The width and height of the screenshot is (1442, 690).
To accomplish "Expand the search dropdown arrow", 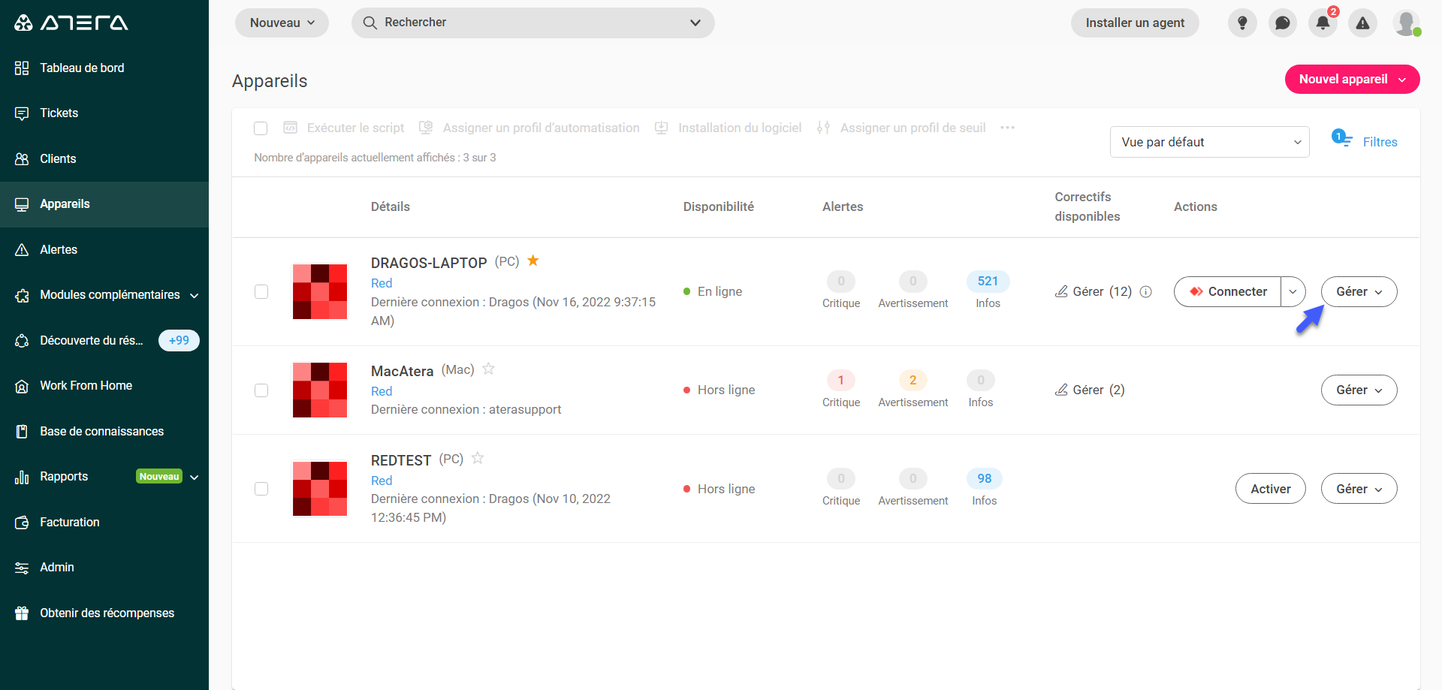I will tap(695, 23).
